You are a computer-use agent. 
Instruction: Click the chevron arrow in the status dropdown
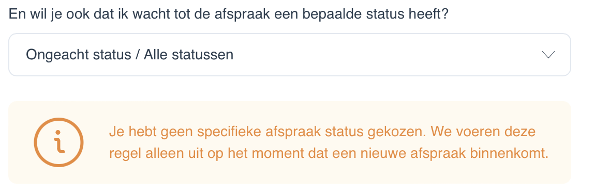(549, 55)
